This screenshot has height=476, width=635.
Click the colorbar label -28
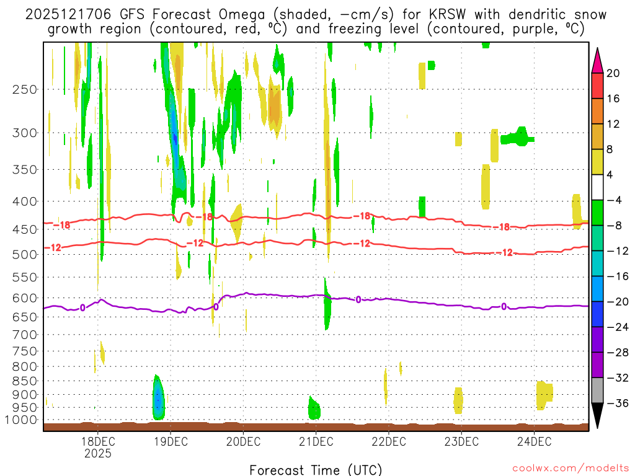(618, 353)
